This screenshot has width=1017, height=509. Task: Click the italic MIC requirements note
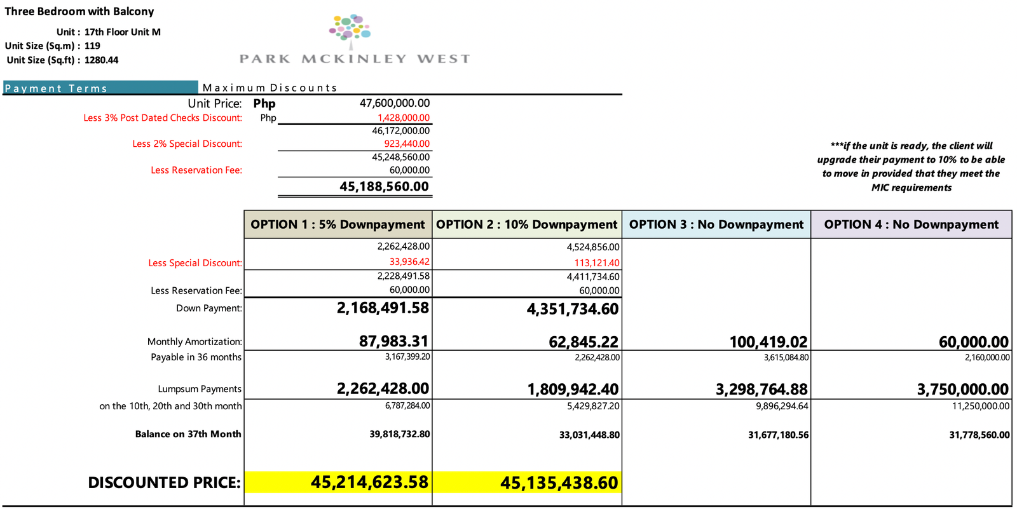(911, 166)
